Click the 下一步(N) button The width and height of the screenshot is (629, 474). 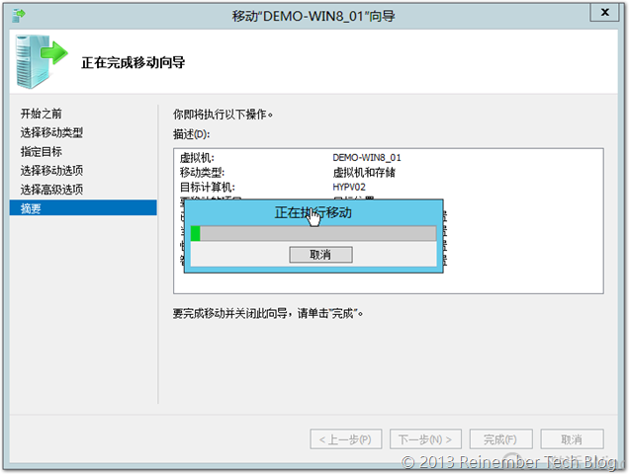[425, 439]
